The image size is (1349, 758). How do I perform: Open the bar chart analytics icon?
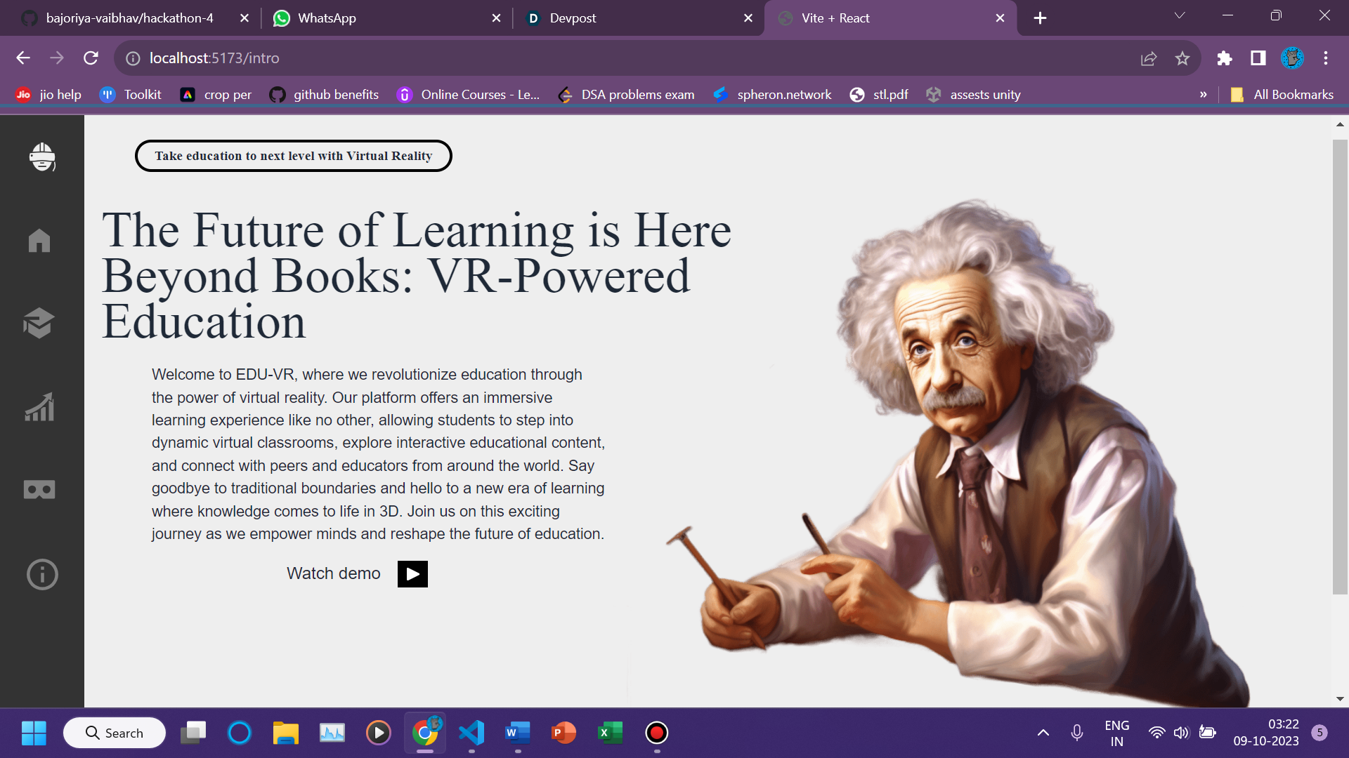coord(39,406)
